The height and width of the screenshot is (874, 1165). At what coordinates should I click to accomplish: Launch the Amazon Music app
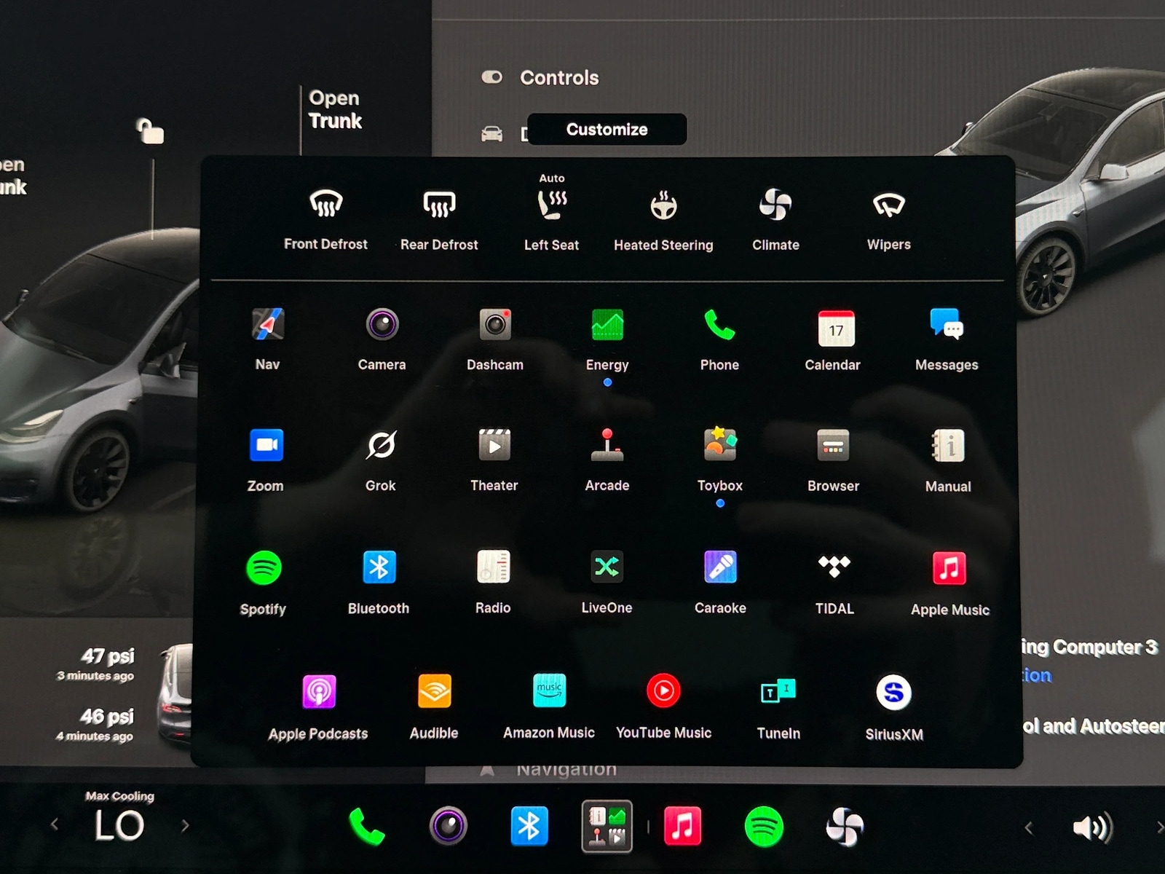(x=549, y=707)
